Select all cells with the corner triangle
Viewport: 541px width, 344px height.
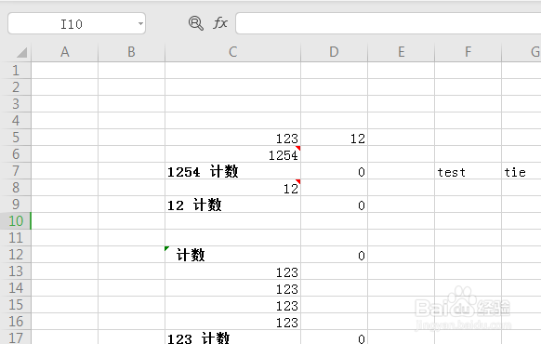click(x=21, y=53)
